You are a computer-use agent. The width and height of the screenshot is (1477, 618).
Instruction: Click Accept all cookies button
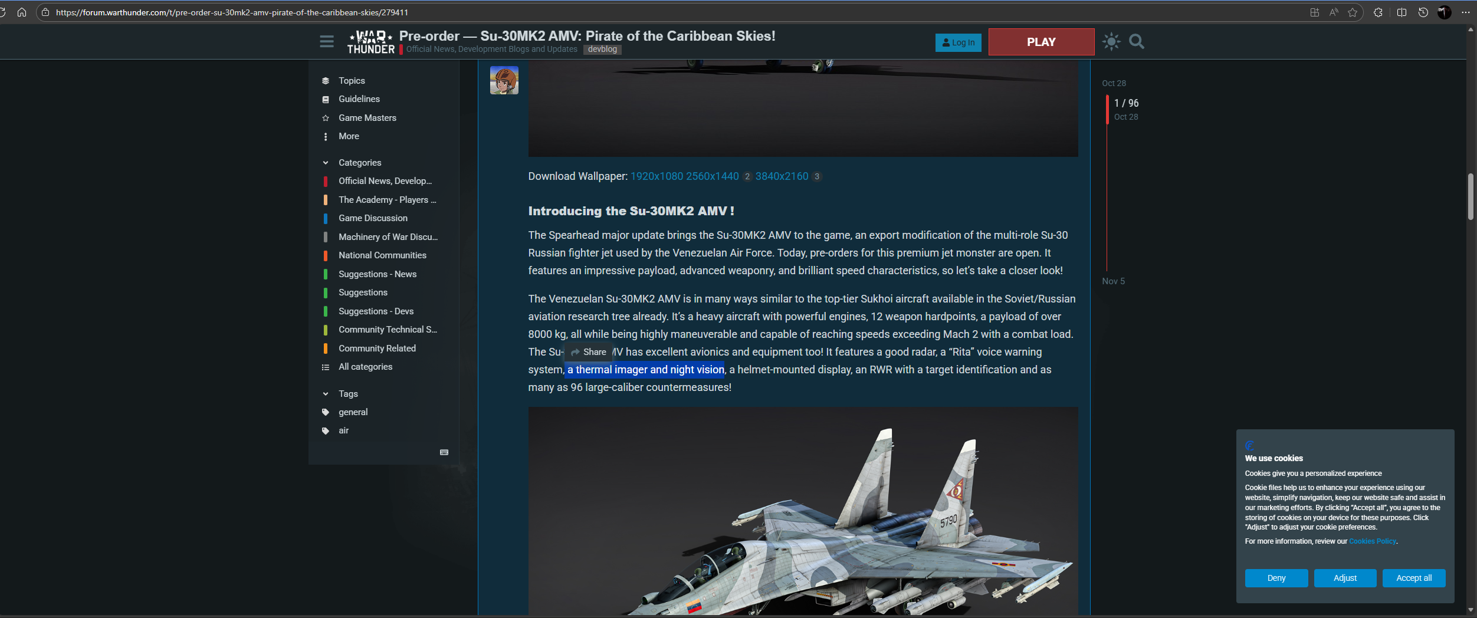tap(1413, 578)
